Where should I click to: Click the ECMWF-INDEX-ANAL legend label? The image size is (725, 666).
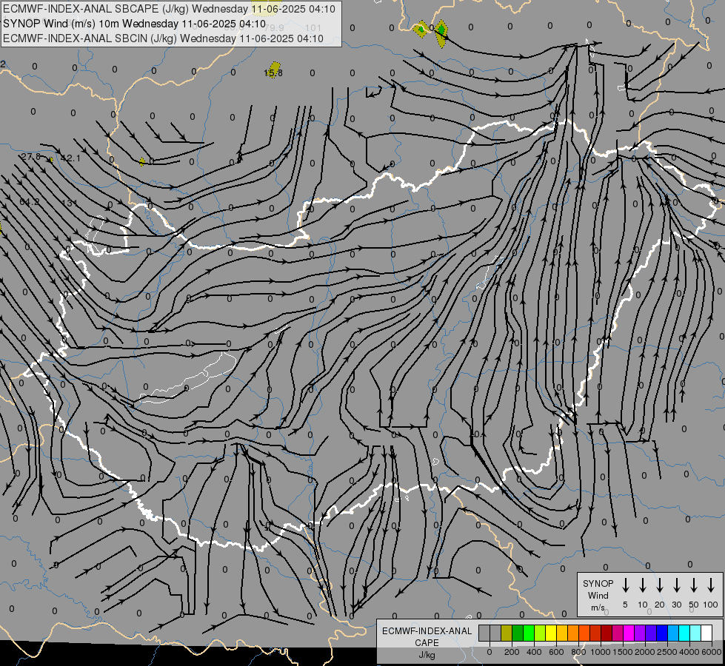(x=427, y=631)
